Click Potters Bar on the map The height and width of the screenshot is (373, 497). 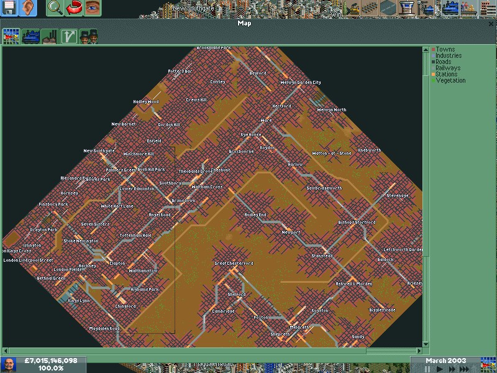(180, 71)
